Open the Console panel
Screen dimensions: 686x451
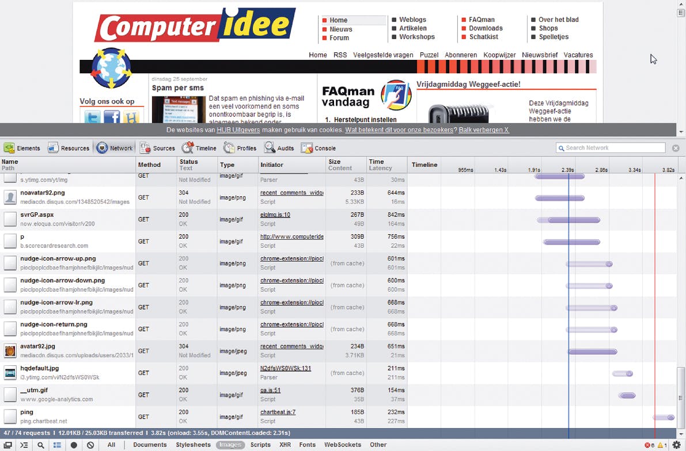pos(318,148)
